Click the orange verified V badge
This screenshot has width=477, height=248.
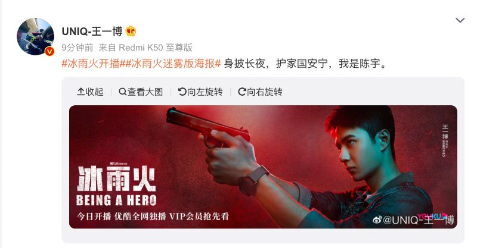click(49, 51)
